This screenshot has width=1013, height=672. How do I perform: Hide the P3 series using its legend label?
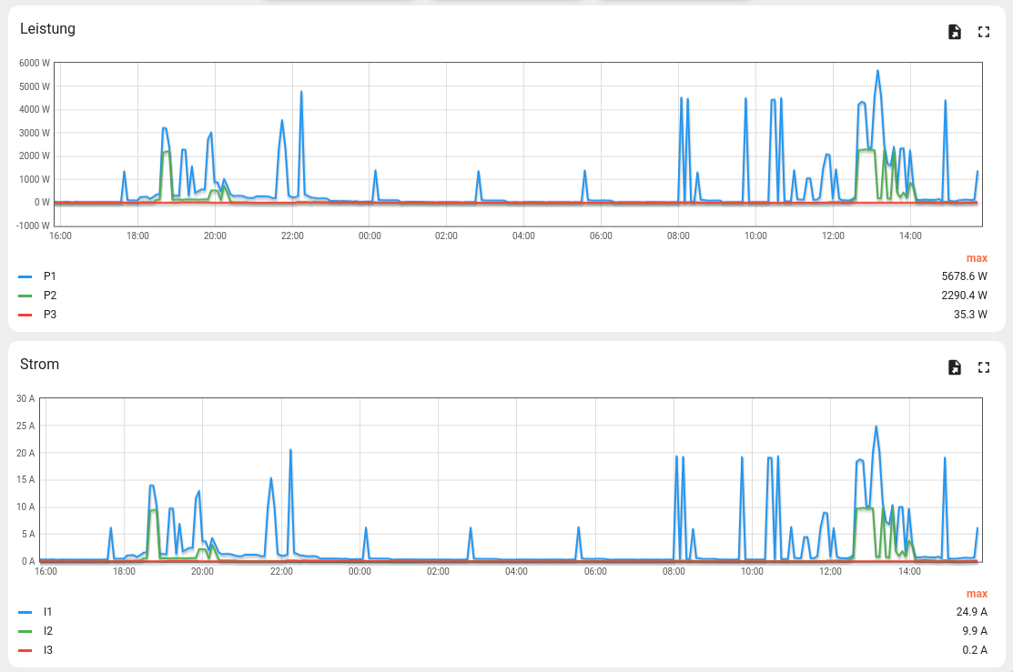[50, 315]
